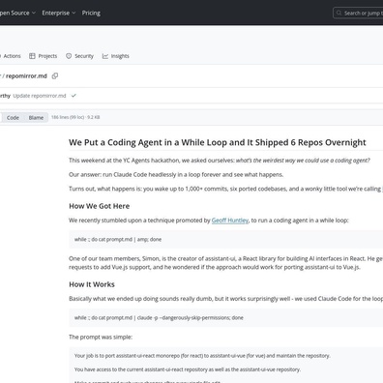The image size is (383, 383).
Task: Click the This weekend at YC paragraph
Action: pos(220,161)
